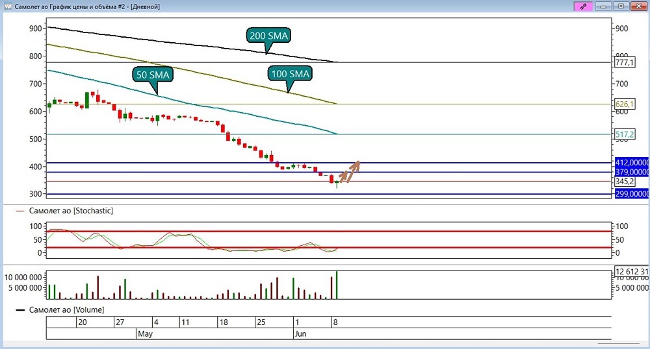The image size is (650, 349).
Task: Click the 50 SMA callout label
Action: pyautogui.click(x=153, y=75)
